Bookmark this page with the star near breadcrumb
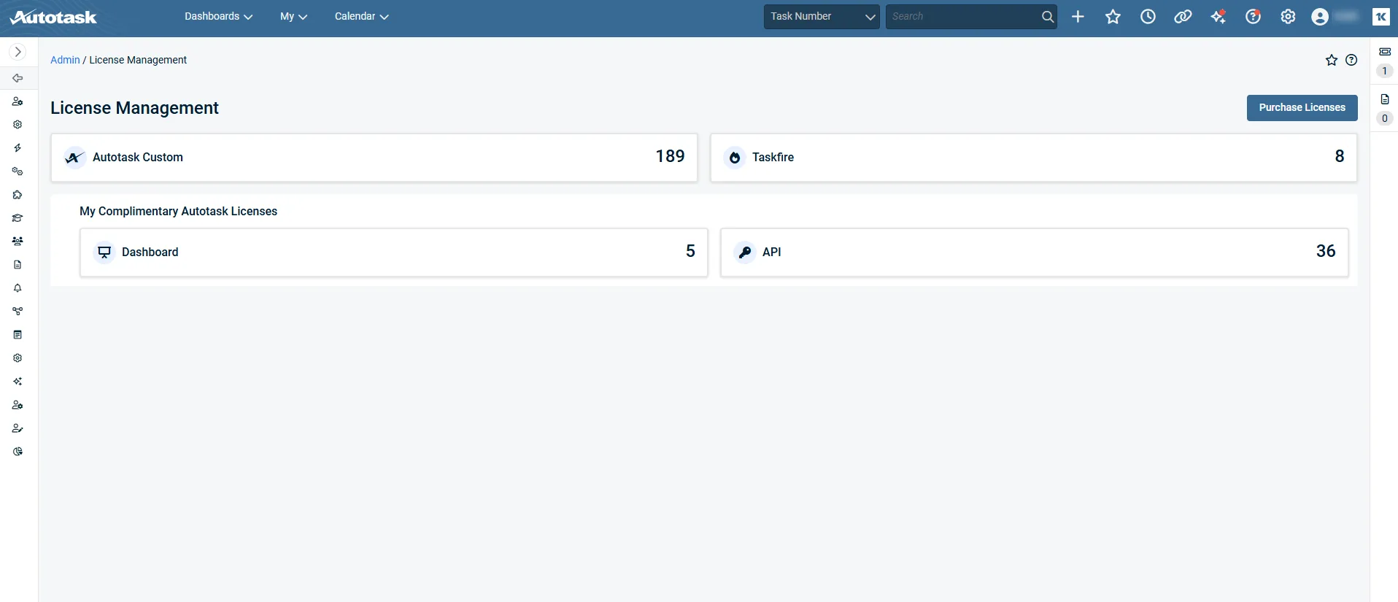This screenshot has height=602, width=1398. 1331,61
